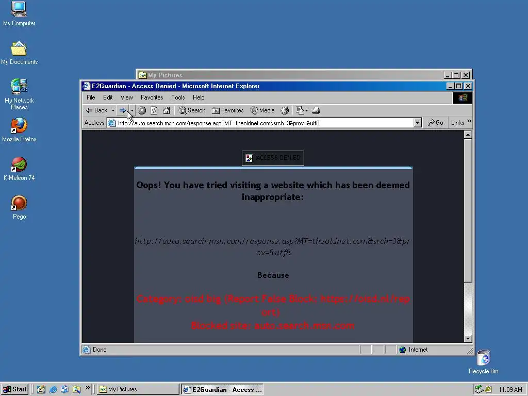The width and height of the screenshot is (528, 396).
Task: Click the network tray icon
Action: (479, 389)
